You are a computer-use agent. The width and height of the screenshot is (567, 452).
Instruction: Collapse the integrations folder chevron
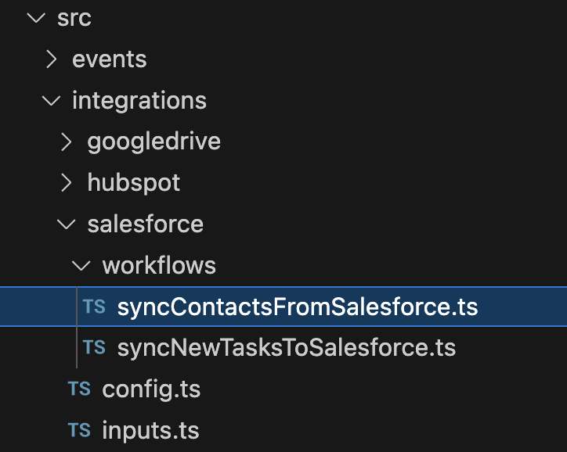51,101
